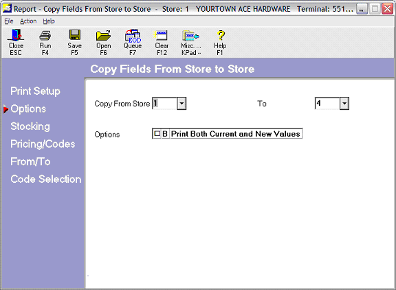The width and height of the screenshot is (396, 290).
Task: Run the report with printer icon
Action: pyautogui.click(x=45, y=42)
